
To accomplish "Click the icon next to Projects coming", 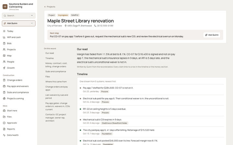I will (4, 98).
